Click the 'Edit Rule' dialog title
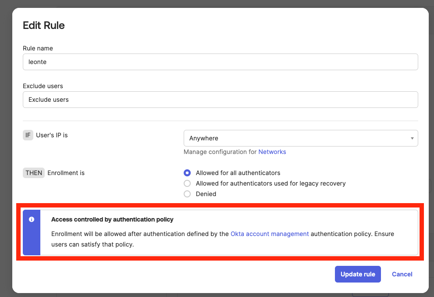This screenshot has width=434, height=297. pyautogui.click(x=43, y=25)
